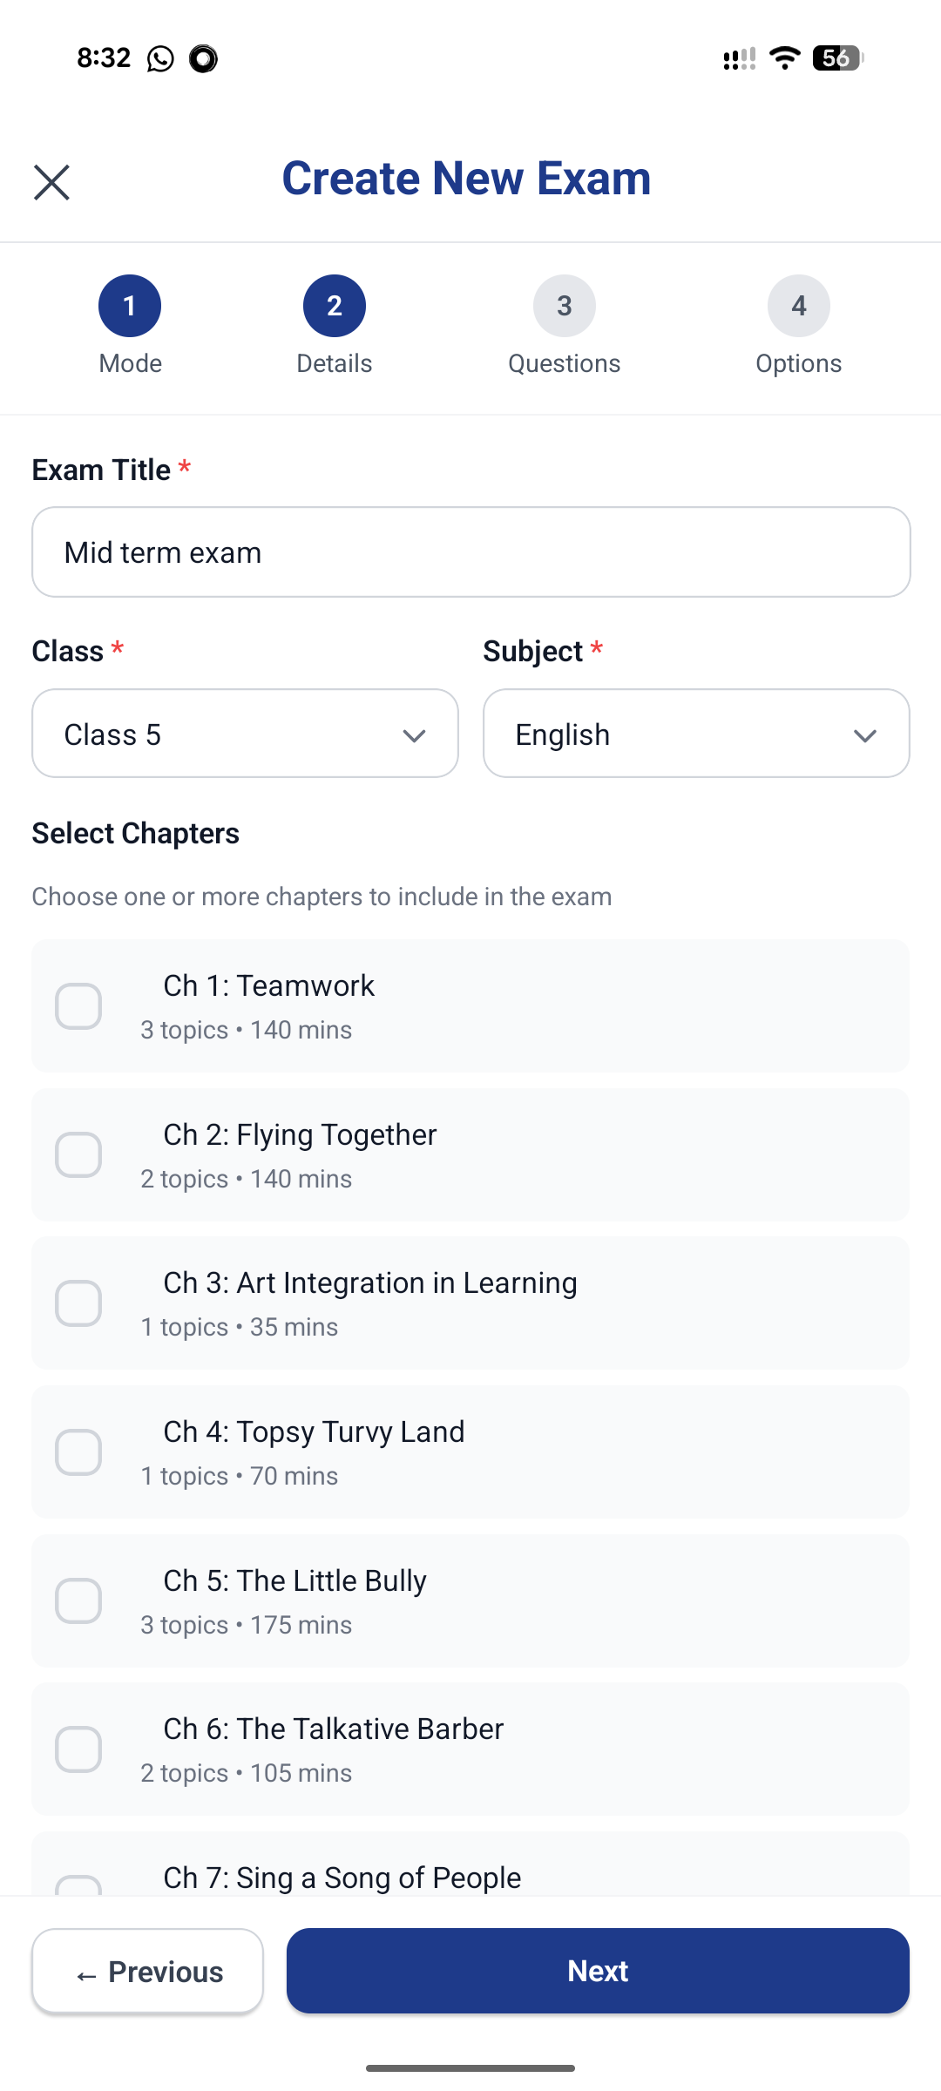Tap the WhatsApp status bar icon
This screenshot has height=2091, width=941.
click(160, 58)
